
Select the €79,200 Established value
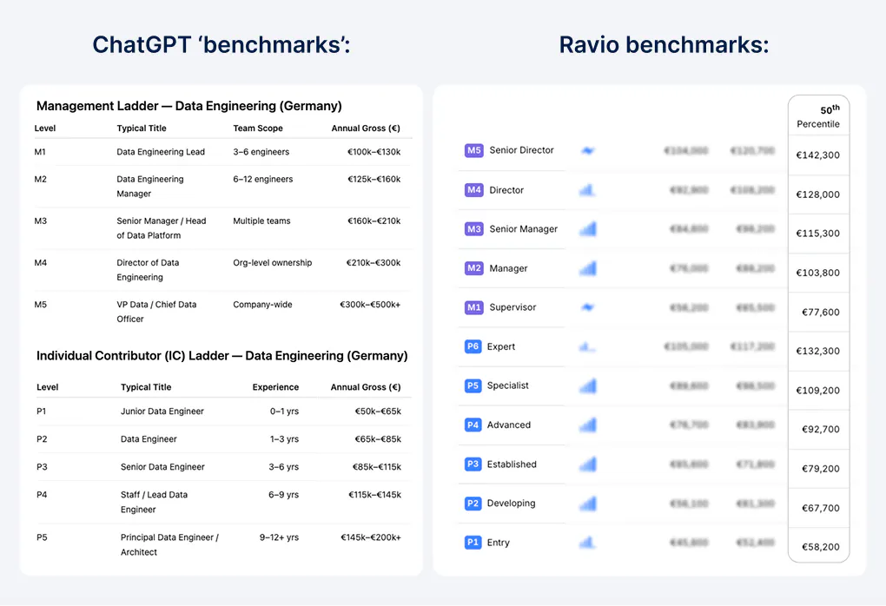(x=821, y=469)
